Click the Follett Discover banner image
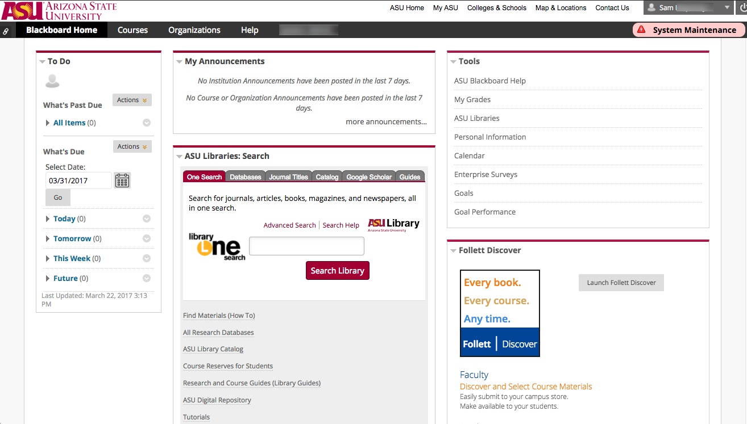The width and height of the screenshot is (747, 424). pos(500,313)
